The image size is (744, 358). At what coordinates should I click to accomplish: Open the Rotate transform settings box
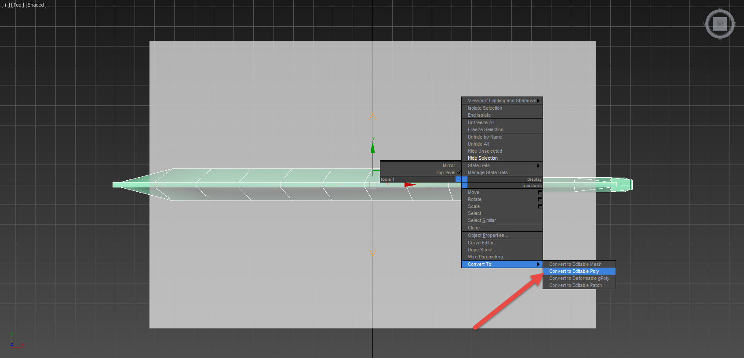click(540, 200)
